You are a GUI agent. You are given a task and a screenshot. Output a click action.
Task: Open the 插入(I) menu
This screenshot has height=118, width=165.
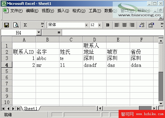(63, 11)
